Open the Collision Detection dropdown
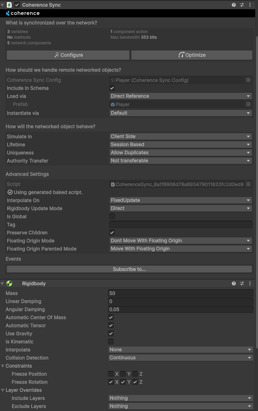This screenshot has width=258, height=411. click(x=181, y=358)
